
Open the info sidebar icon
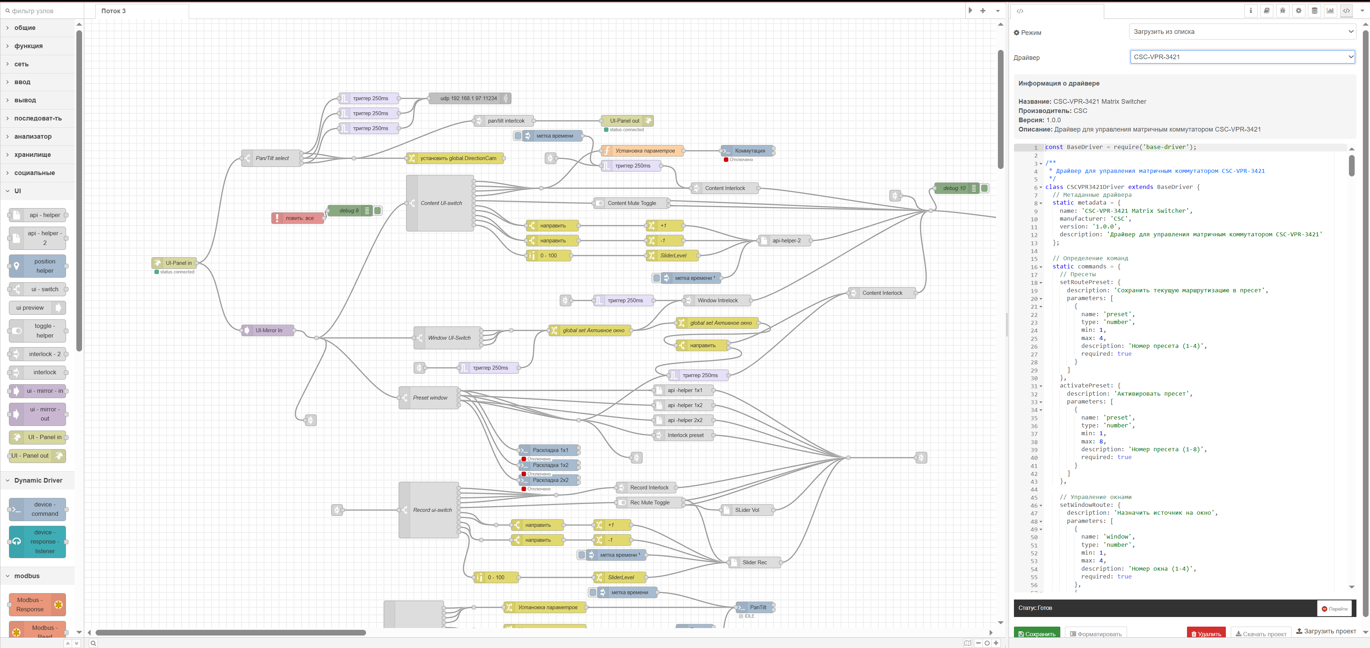1251,11
